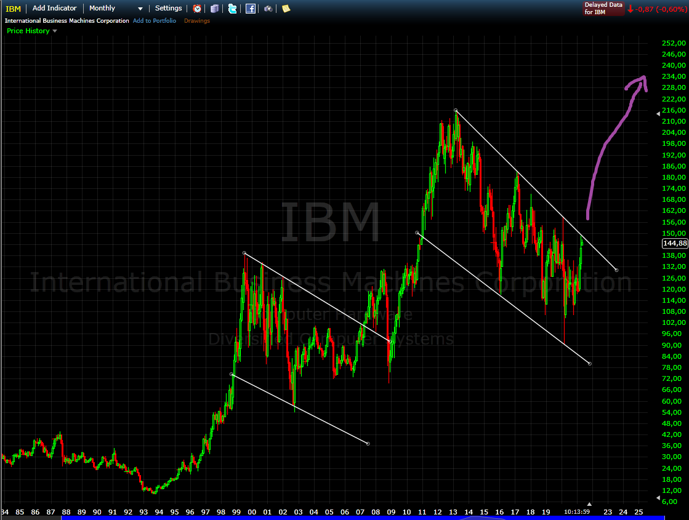Click the 25 year label on time axis
689x520 pixels.
(x=639, y=512)
